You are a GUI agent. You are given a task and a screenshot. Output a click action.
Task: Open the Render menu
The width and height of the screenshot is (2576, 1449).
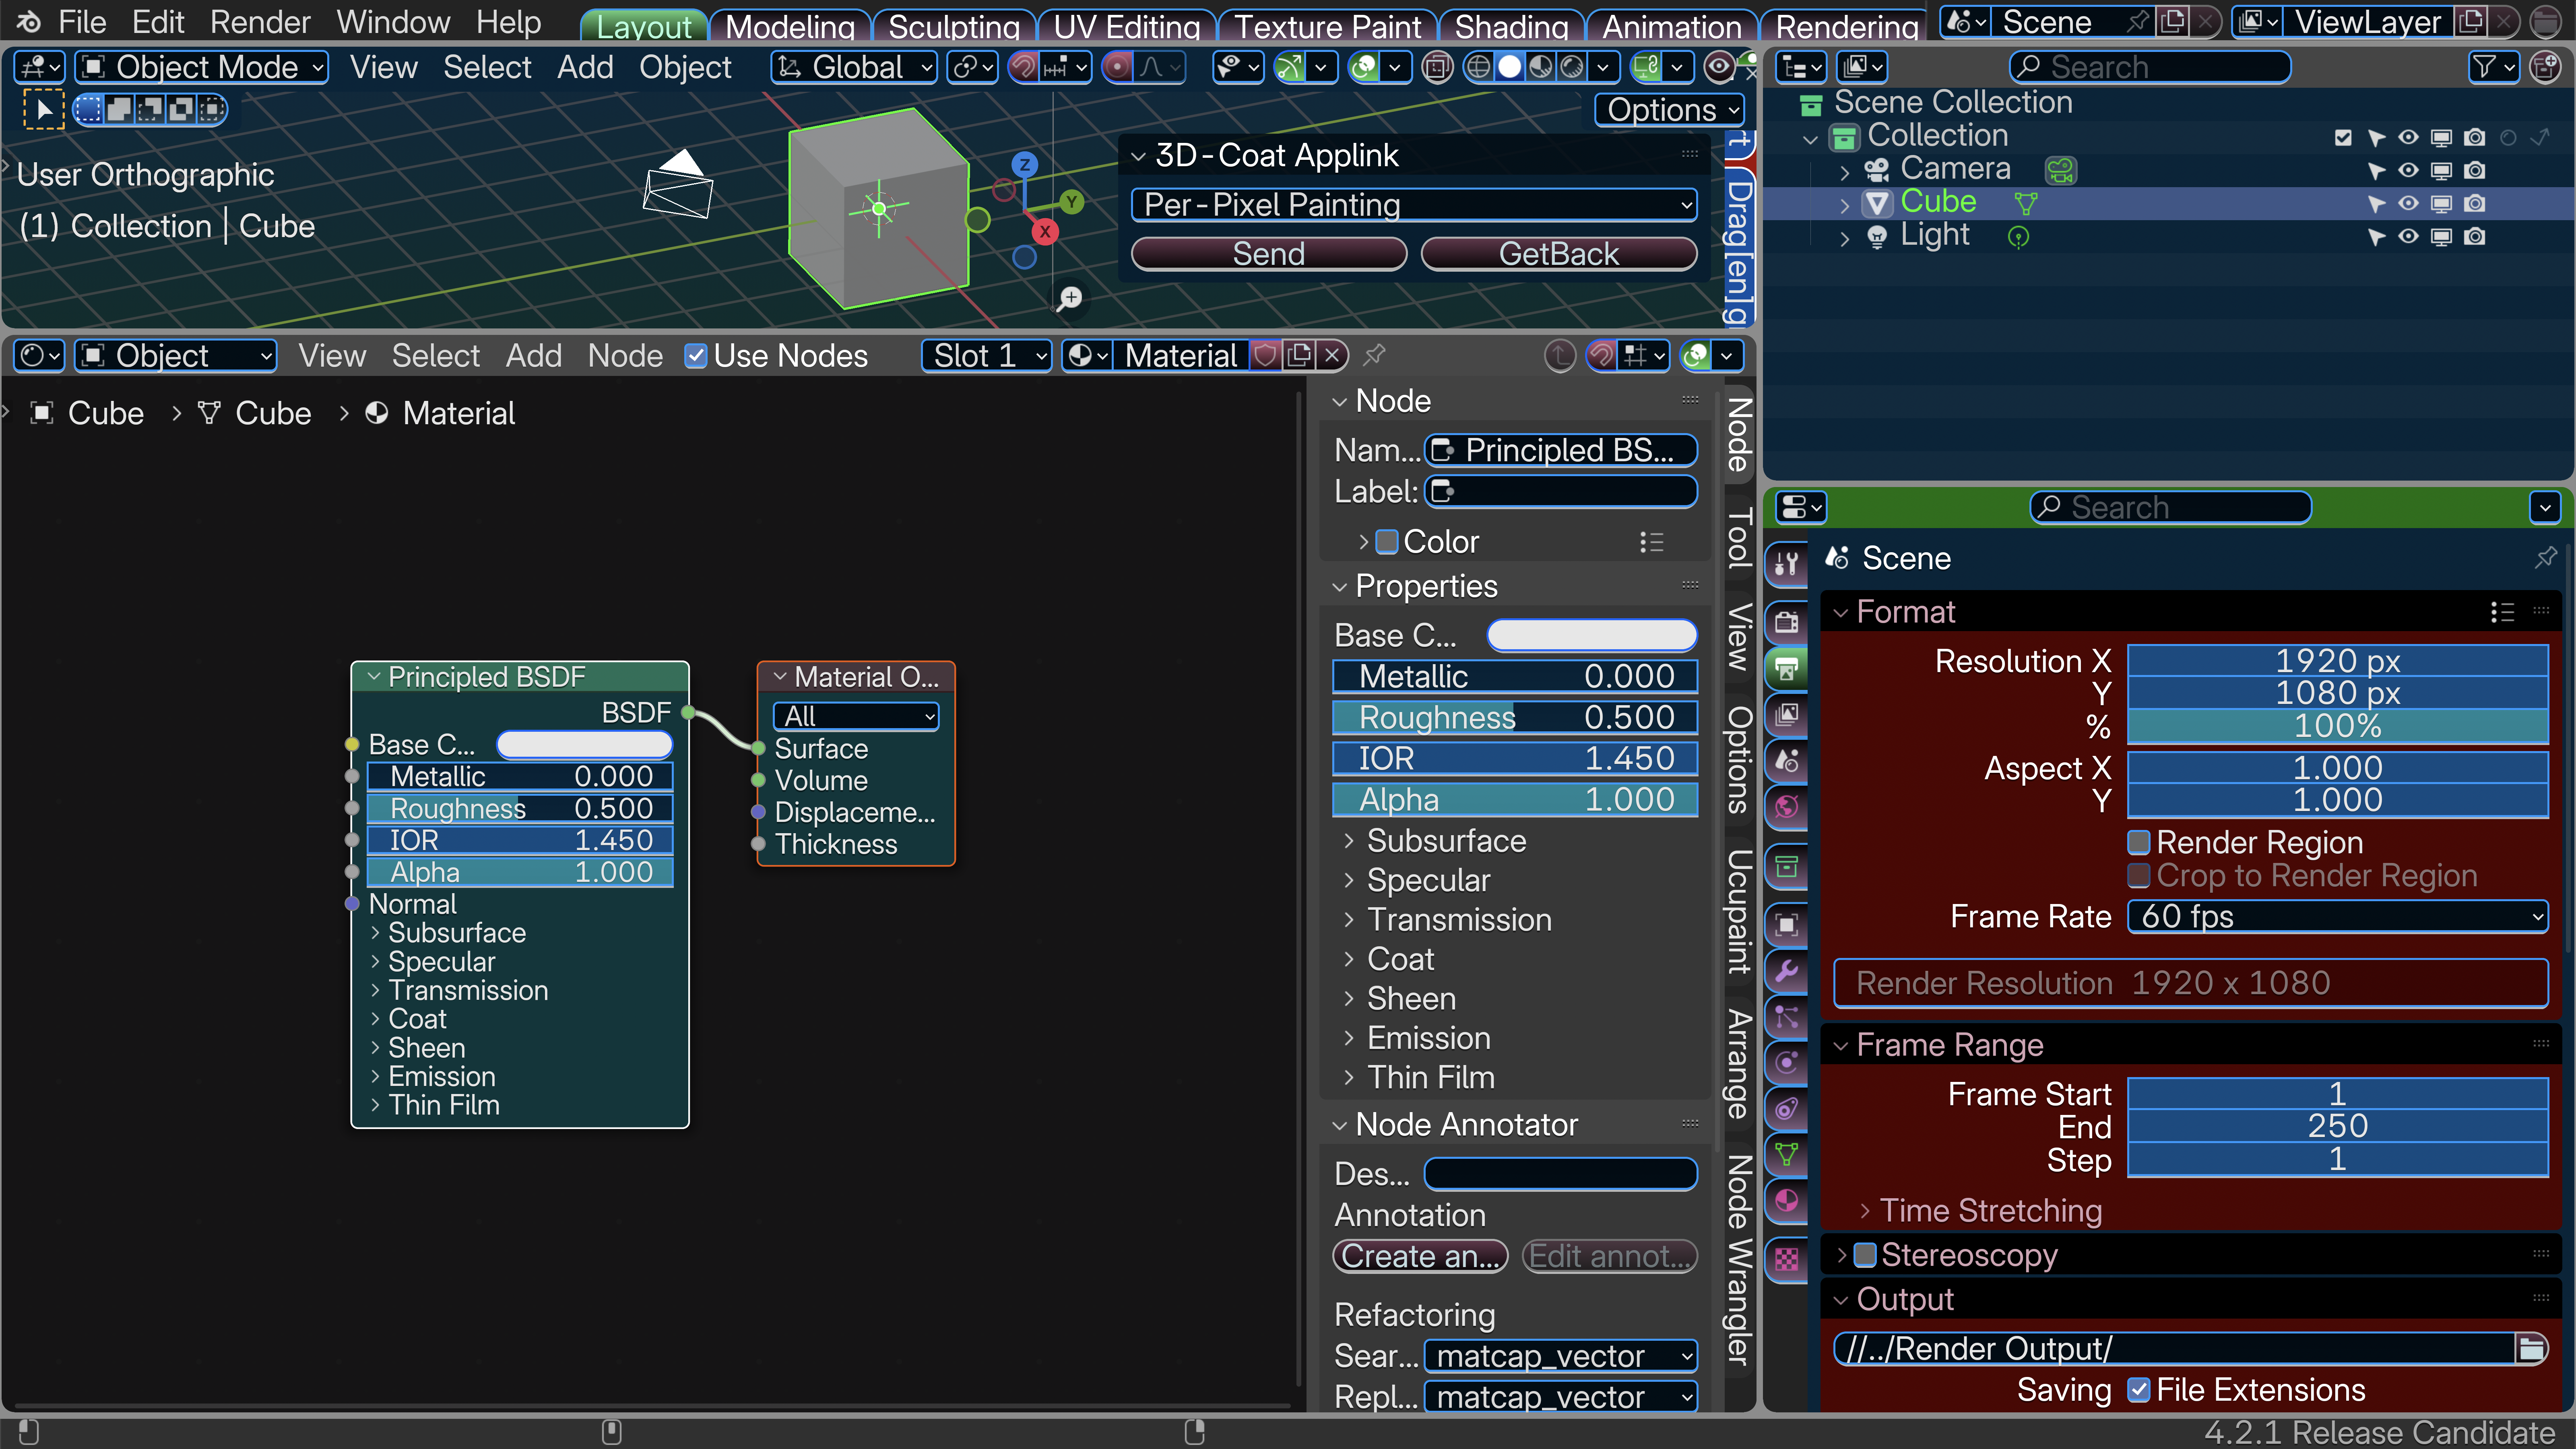(x=260, y=22)
